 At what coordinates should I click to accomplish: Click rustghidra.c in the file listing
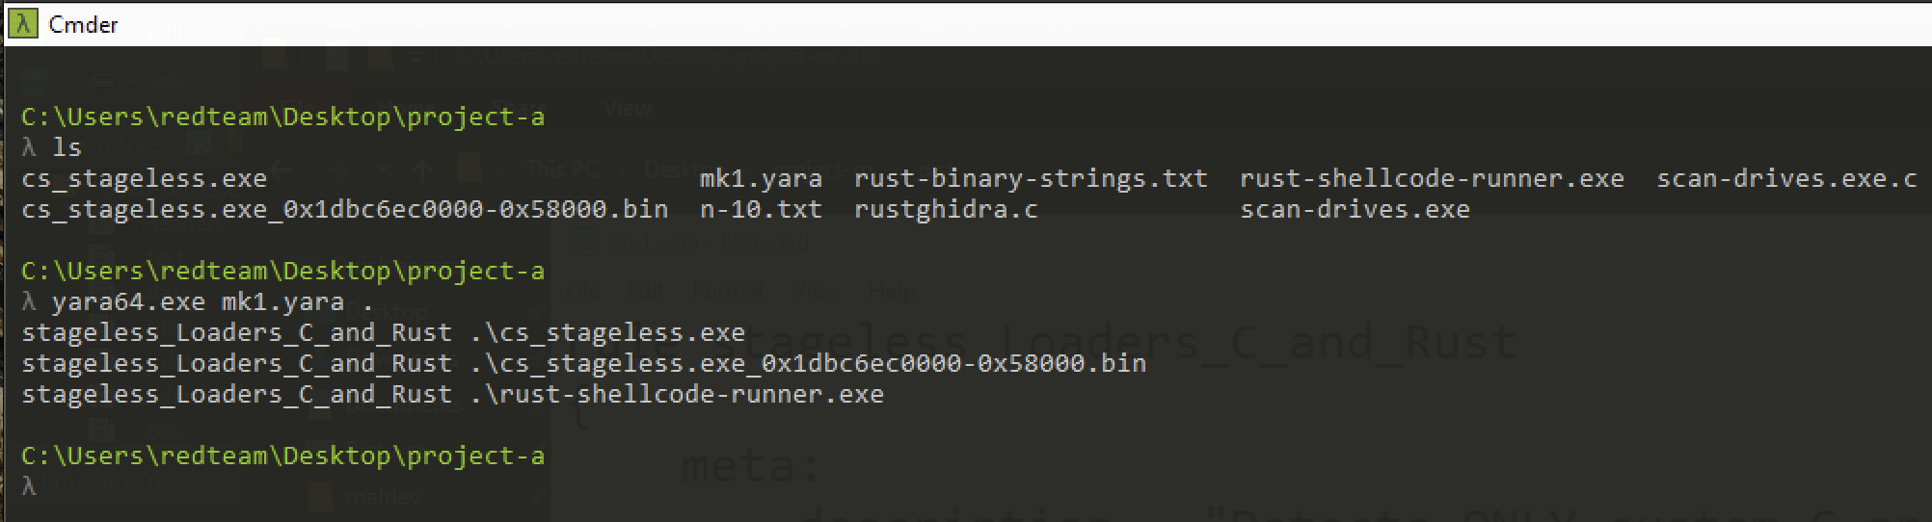[x=946, y=210]
